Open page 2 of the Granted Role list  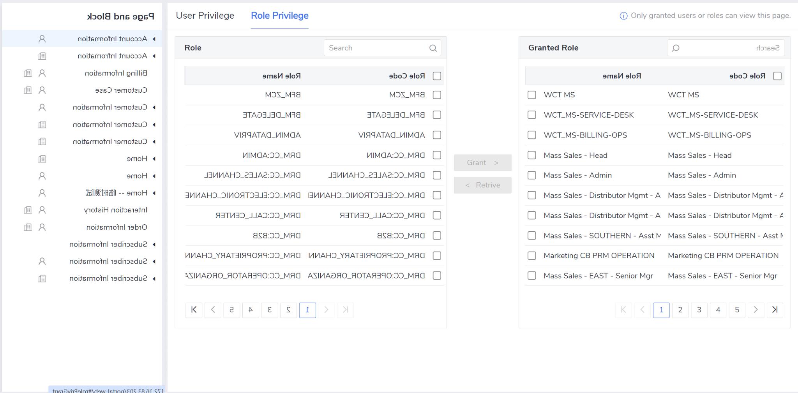[680, 310]
